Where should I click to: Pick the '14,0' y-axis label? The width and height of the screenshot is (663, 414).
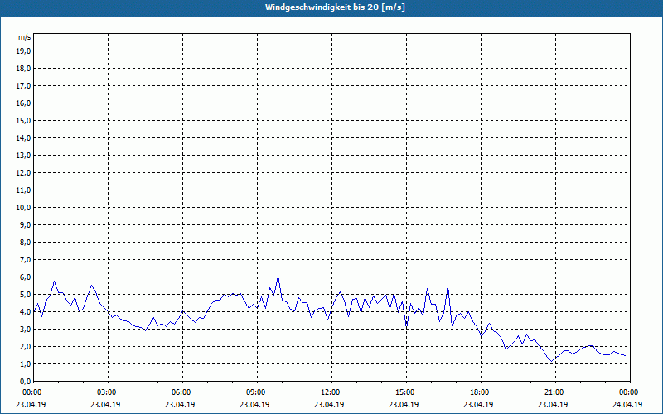coord(23,137)
